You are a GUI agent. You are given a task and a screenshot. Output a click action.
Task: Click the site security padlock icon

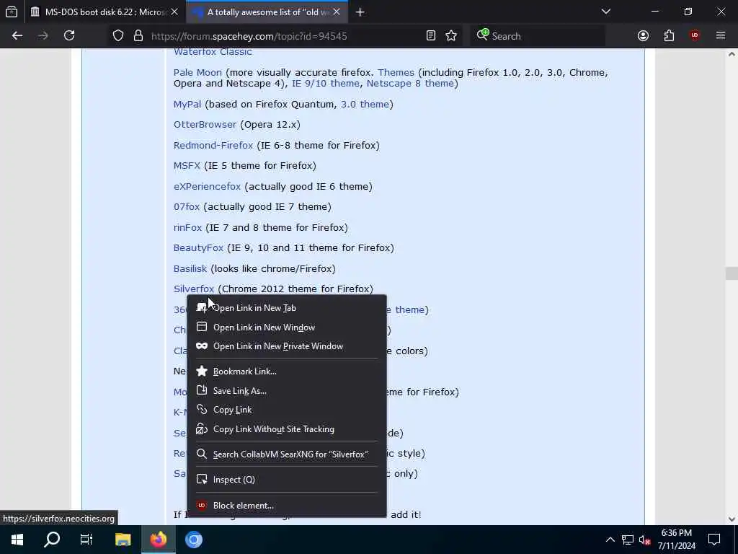point(138,36)
